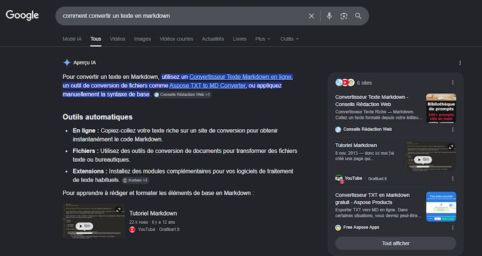482x256 pixels.
Task: Expand the Plus dropdown menu
Action: pyautogui.click(x=263, y=39)
